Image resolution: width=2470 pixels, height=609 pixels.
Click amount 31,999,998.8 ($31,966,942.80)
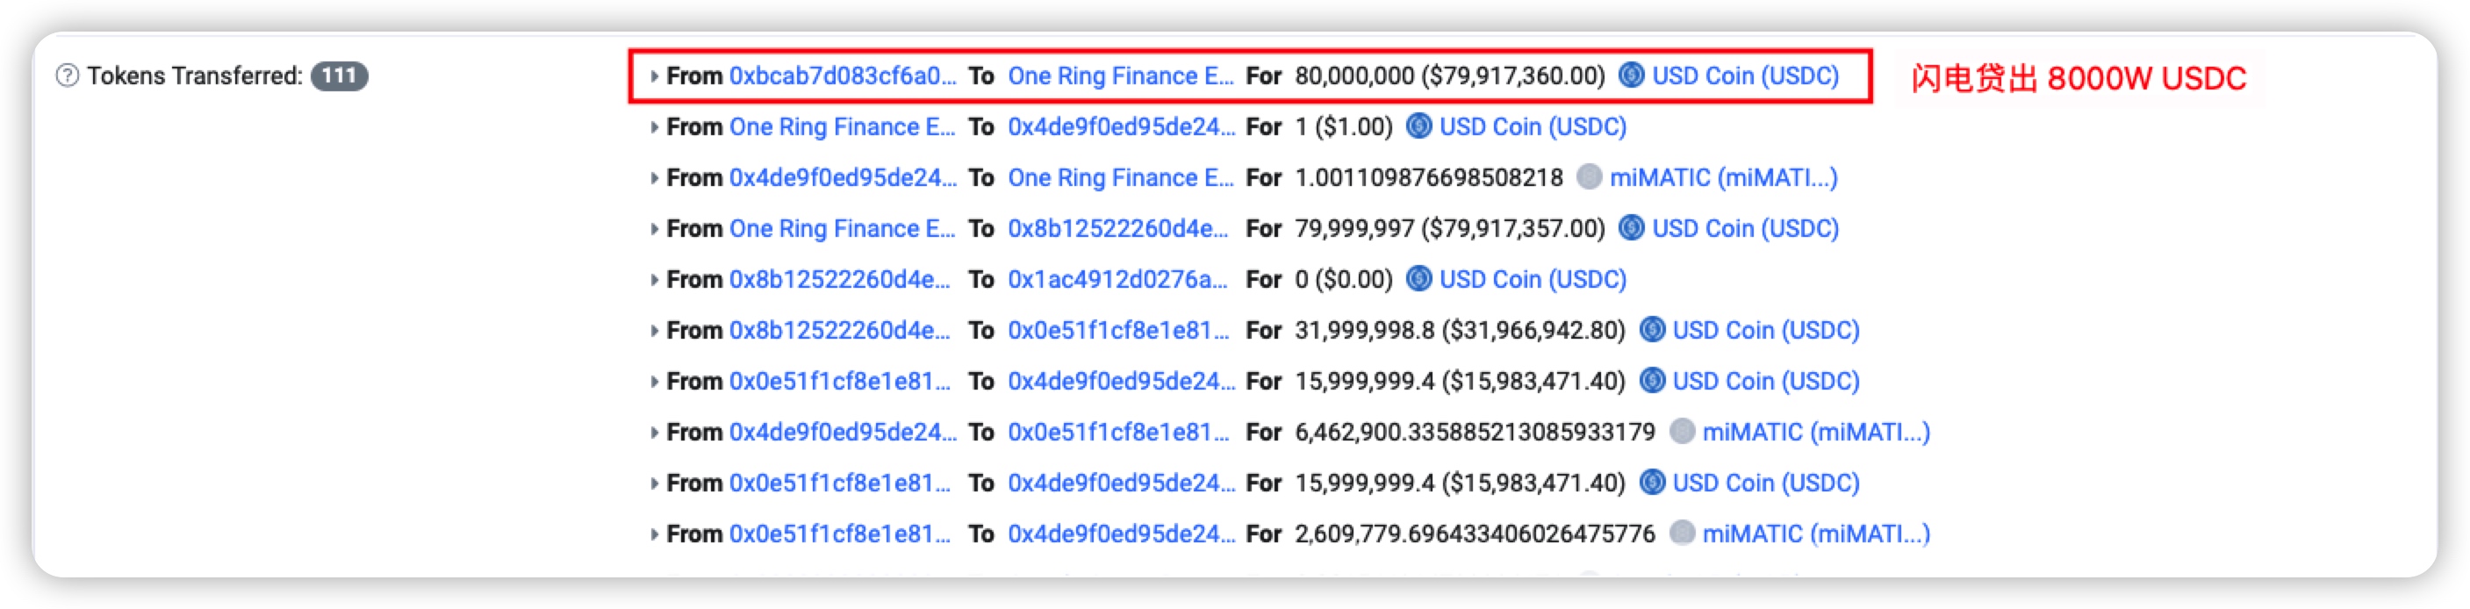tap(1461, 330)
